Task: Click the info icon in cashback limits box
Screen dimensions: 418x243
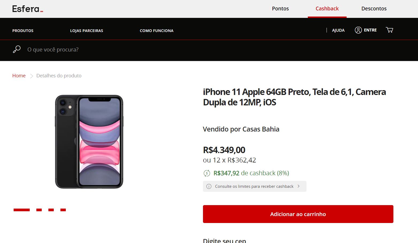Action: [209, 186]
